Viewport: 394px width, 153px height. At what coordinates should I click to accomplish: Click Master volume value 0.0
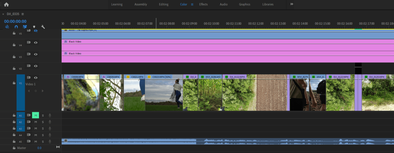coord(39,148)
